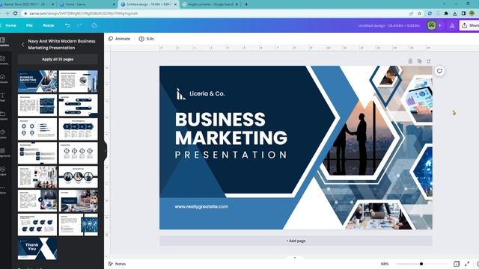Open the Templates sidebar tab
This screenshot has height=269, width=479.
pyautogui.click(x=3, y=42)
